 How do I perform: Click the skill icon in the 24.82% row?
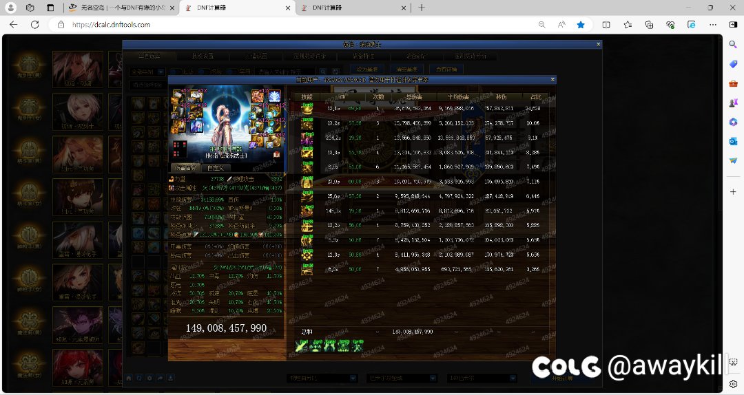(307, 109)
